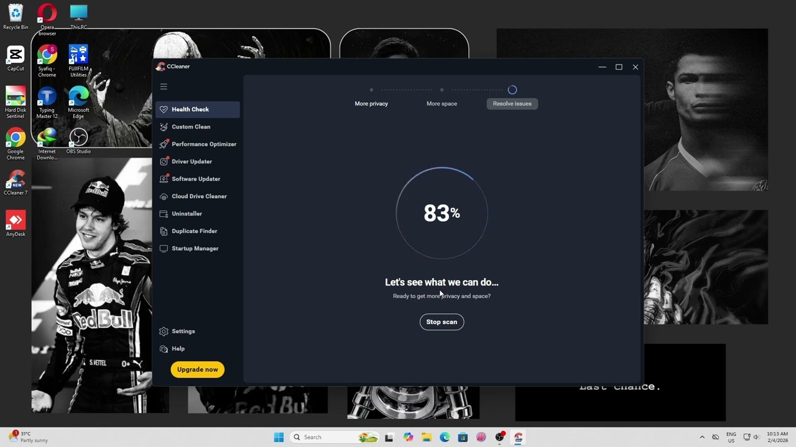Open the CCleaner hamburger menu

coord(164,87)
